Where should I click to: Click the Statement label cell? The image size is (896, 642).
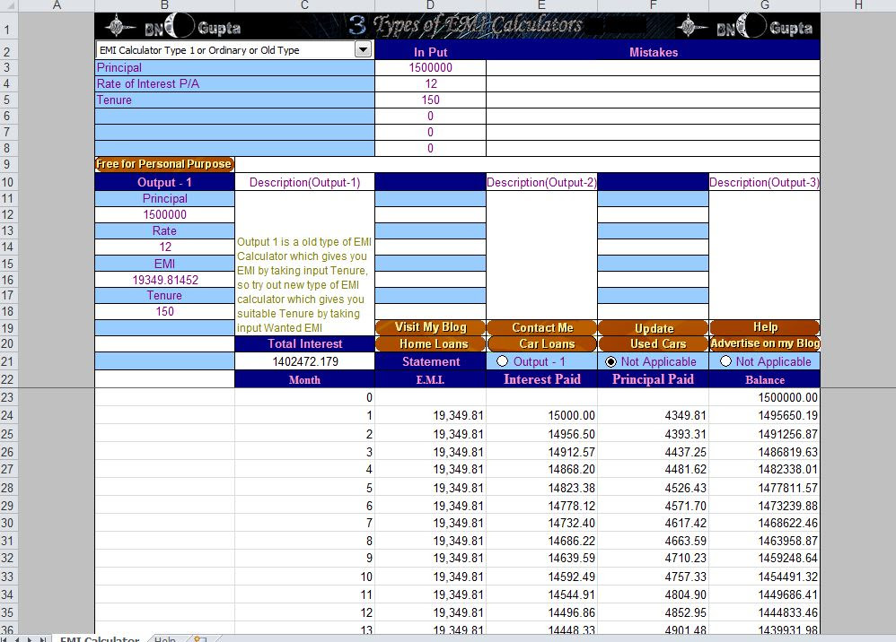click(x=430, y=361)
